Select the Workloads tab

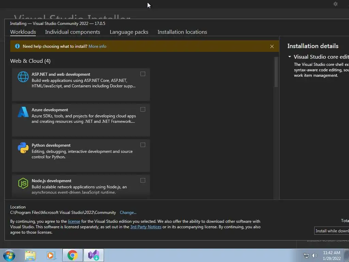coord(23,32)
